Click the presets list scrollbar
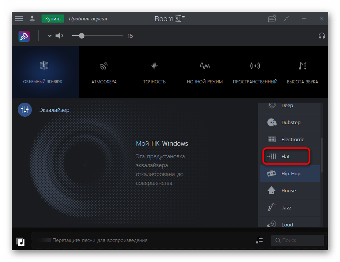This screenshot has height=262, width=340. tap(322, 155)
